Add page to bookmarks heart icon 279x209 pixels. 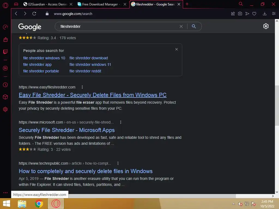[254, 14]
